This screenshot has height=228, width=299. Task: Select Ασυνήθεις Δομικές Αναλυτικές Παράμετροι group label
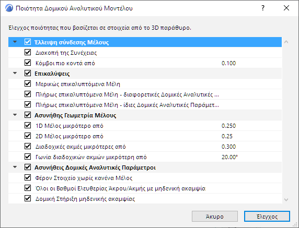95,167
